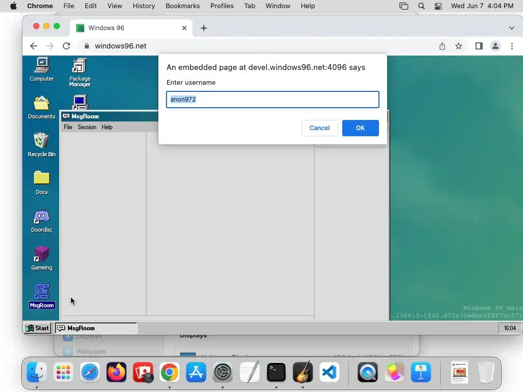Open Photo Booth from the Dock
The image size is (523, 392).
143,372
